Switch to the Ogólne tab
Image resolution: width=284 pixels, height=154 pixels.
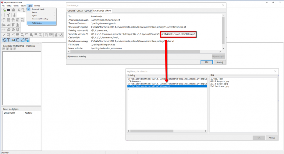(71, 10)
